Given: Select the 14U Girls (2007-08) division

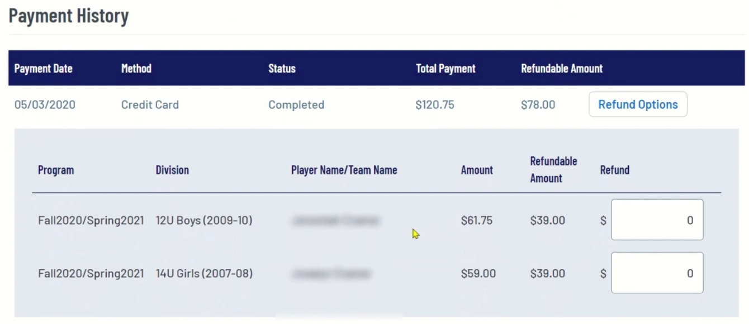Looking at the screenshot, I should 204,274.
